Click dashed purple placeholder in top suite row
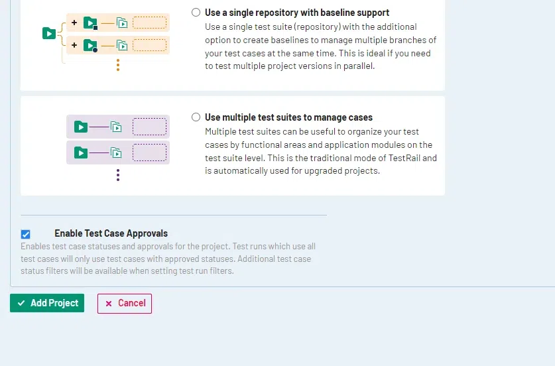The image size is (555, 366). [149, 127]
